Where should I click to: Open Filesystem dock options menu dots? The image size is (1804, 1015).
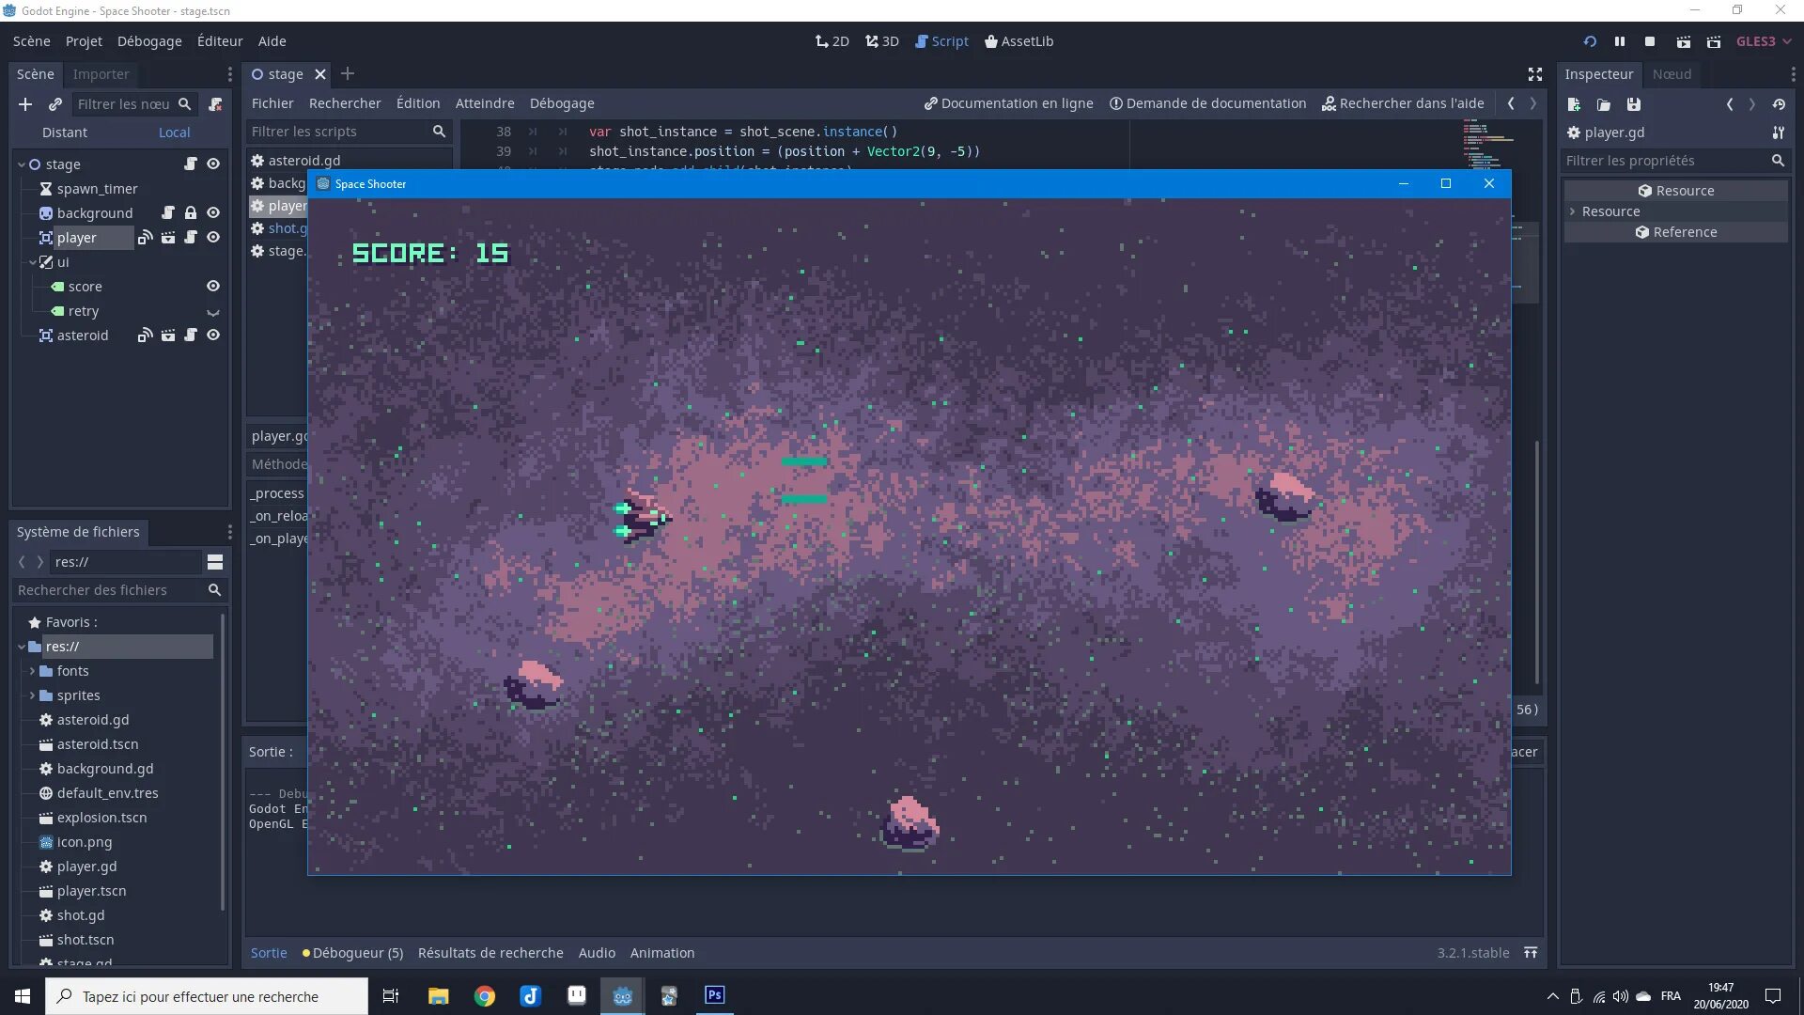[229, 532]
